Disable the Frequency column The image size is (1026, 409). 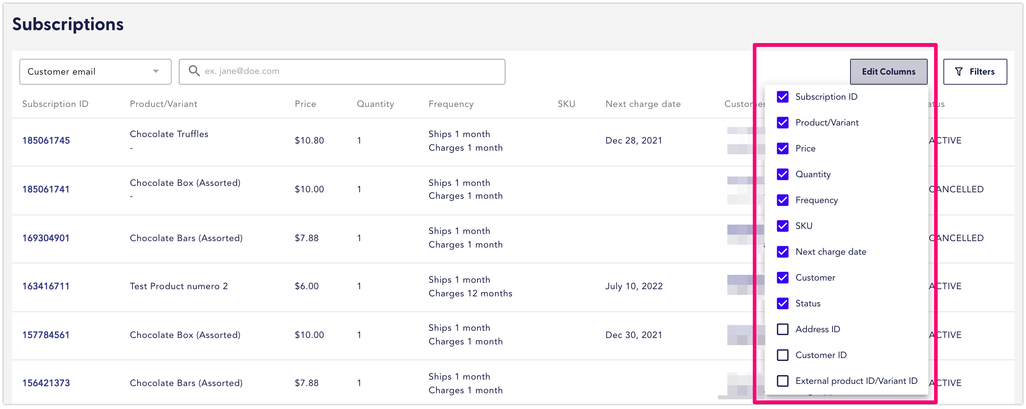click(x=783, y=200)
